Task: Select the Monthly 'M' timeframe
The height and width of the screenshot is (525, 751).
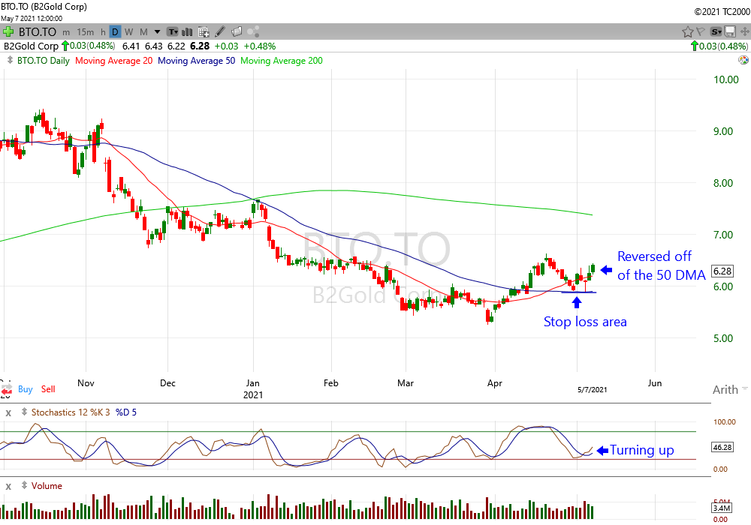Action: [143, 32]
